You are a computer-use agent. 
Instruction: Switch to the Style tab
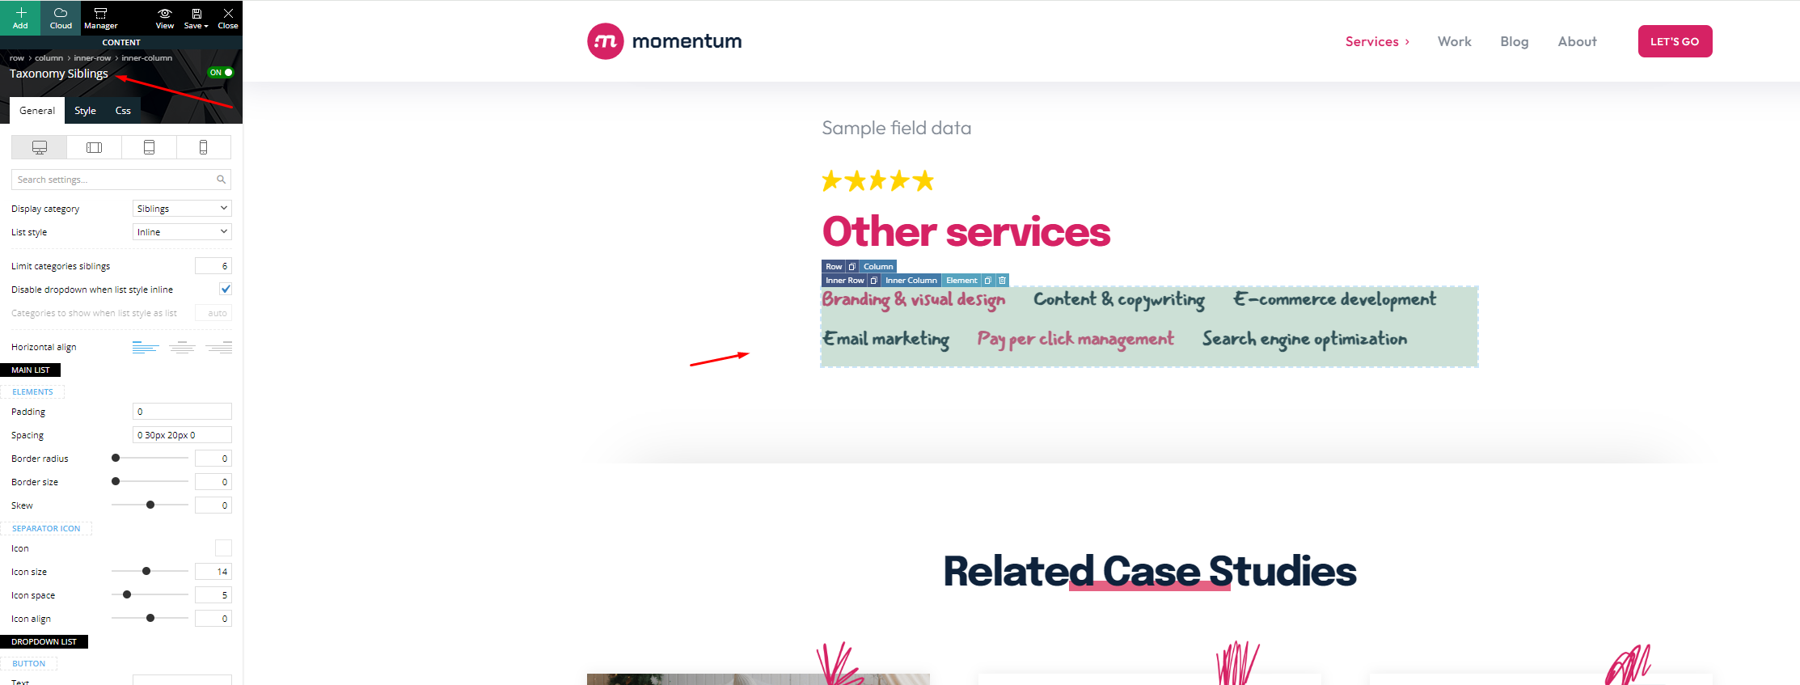pyautogui.click(x=85, y=111)
